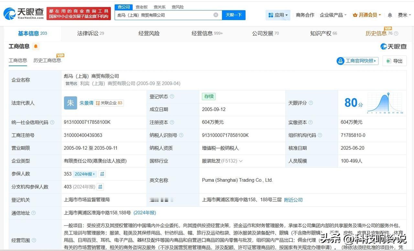Click organization code 71785810-0

click(353, 135)
